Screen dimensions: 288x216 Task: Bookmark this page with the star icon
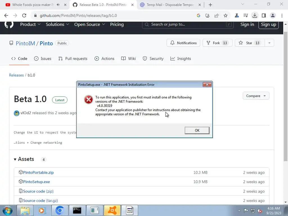226,16
